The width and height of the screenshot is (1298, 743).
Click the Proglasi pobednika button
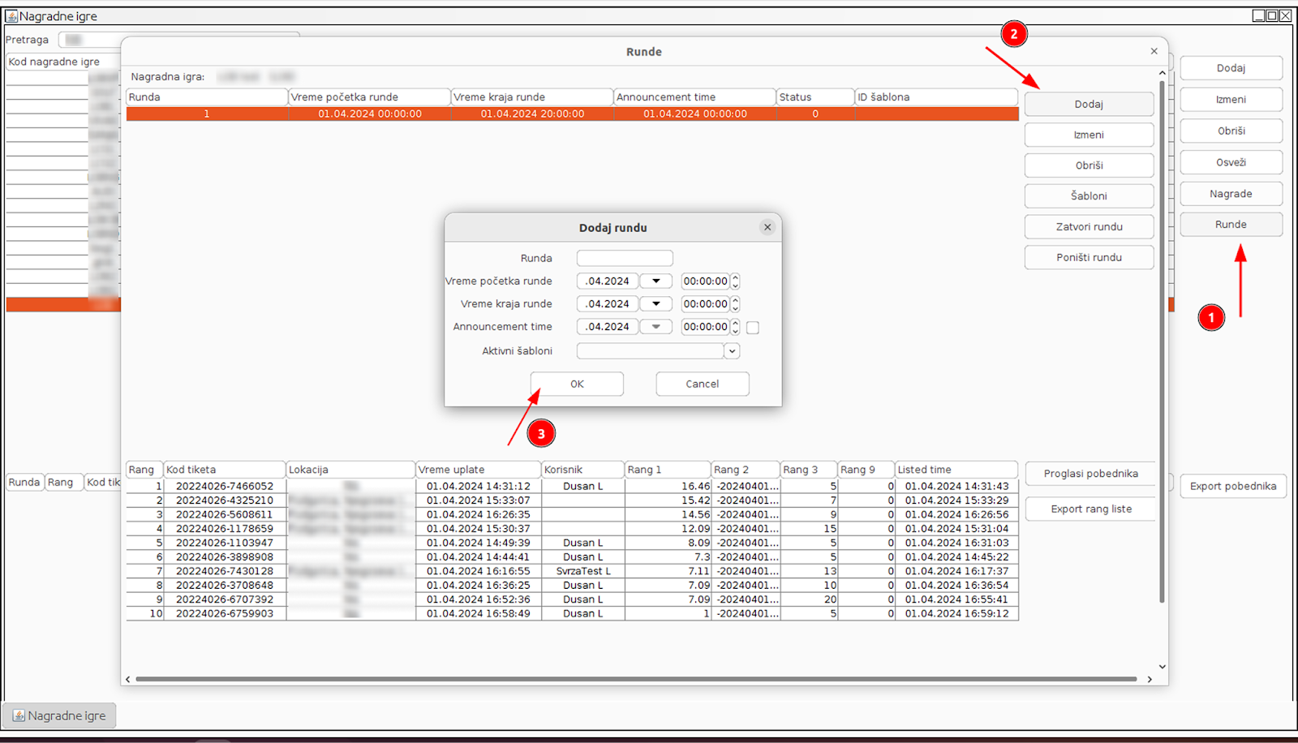pyautogui.click(x=1090, y=474)
